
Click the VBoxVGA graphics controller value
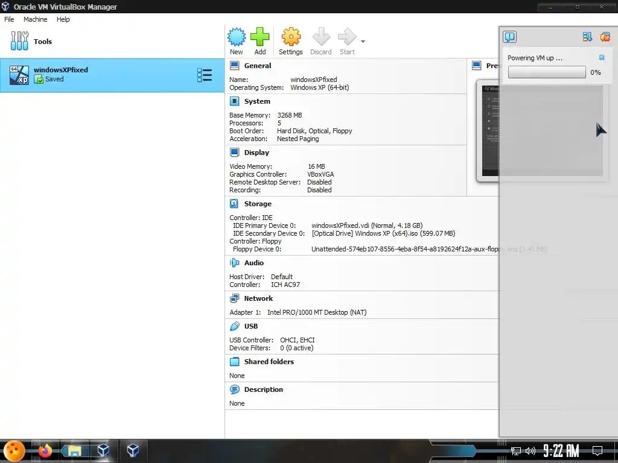[320, 174]
